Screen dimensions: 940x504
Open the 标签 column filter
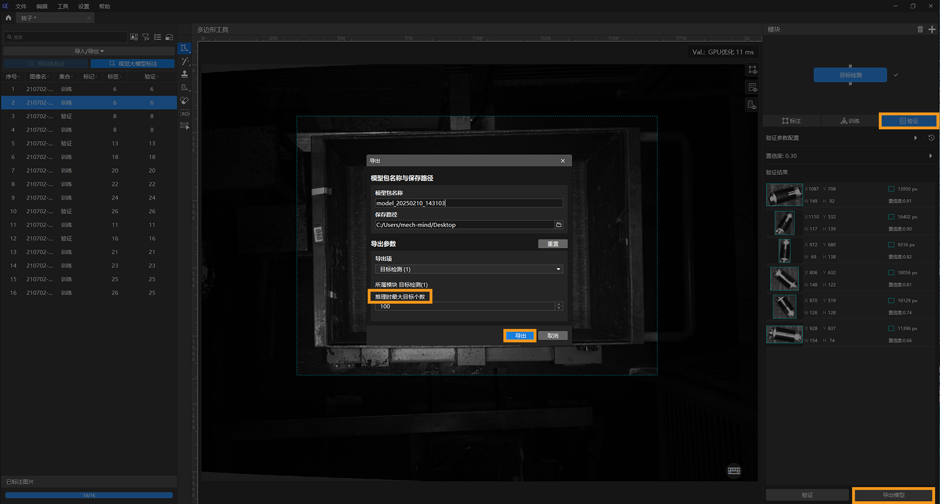click(114, 77)
